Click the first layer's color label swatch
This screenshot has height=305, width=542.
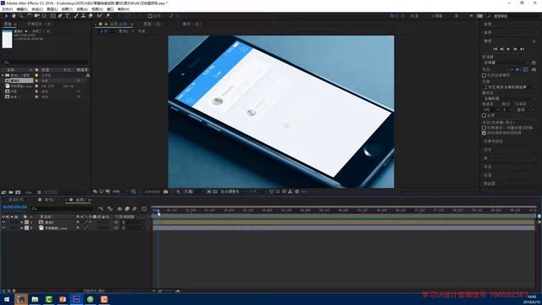pyautogui.click(x=26, y=222)
